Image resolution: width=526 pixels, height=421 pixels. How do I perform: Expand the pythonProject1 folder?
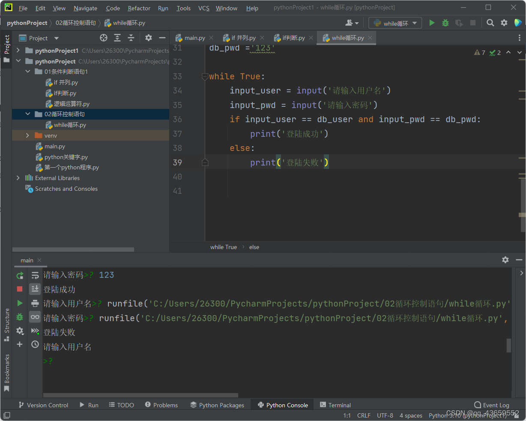tap(18, 50)
